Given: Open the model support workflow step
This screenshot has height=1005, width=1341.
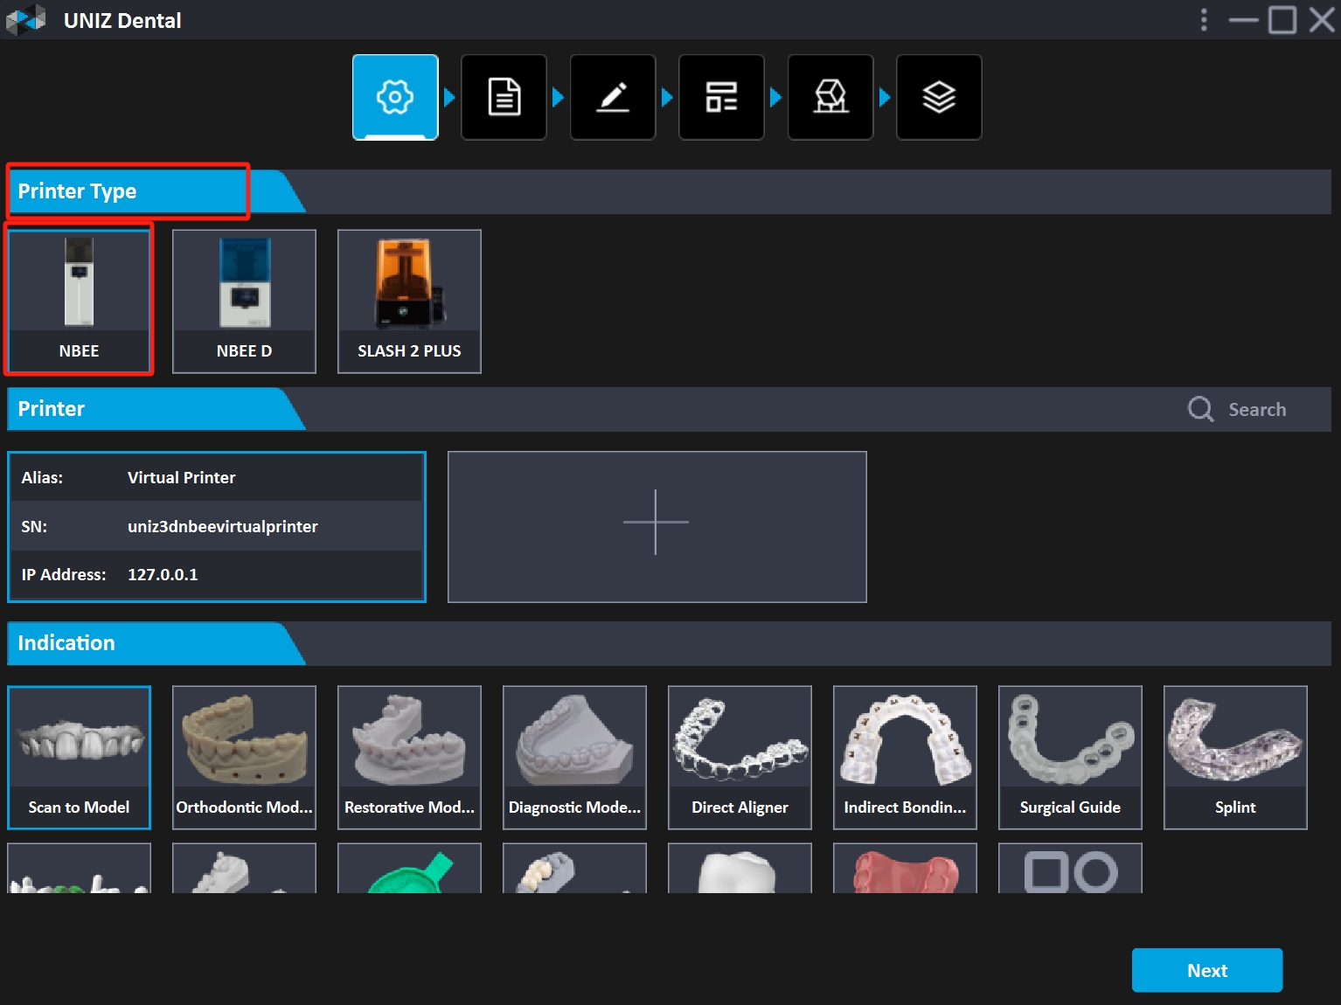Looking at the screenshot, I should [830, 97].
